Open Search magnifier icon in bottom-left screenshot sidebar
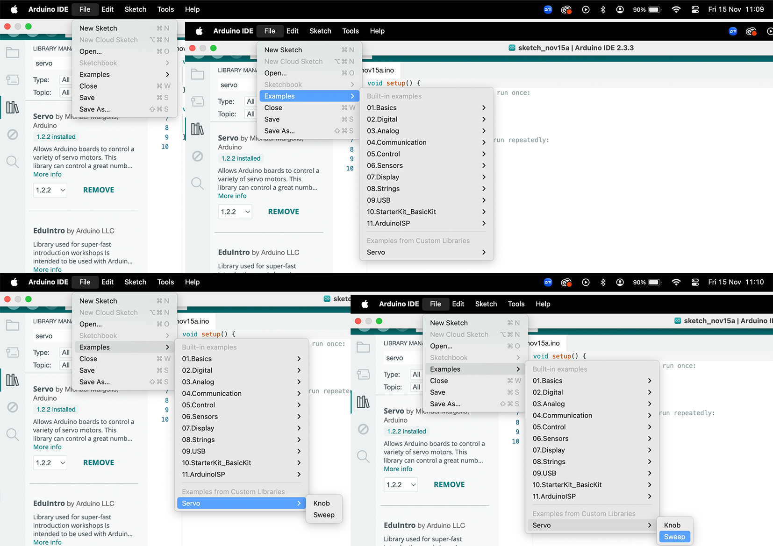The width and height of the screenshot is (773, 546). [x=13, y=434]
